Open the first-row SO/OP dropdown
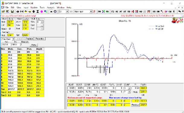 [x=129, y=88]
